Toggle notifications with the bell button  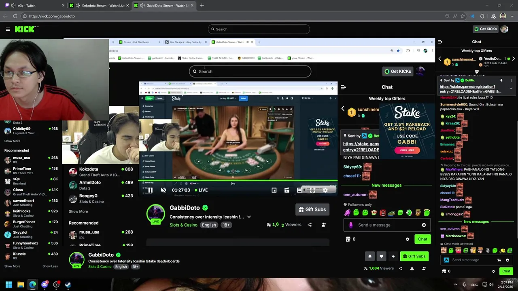pyautogui.click(x=369, y=256)
